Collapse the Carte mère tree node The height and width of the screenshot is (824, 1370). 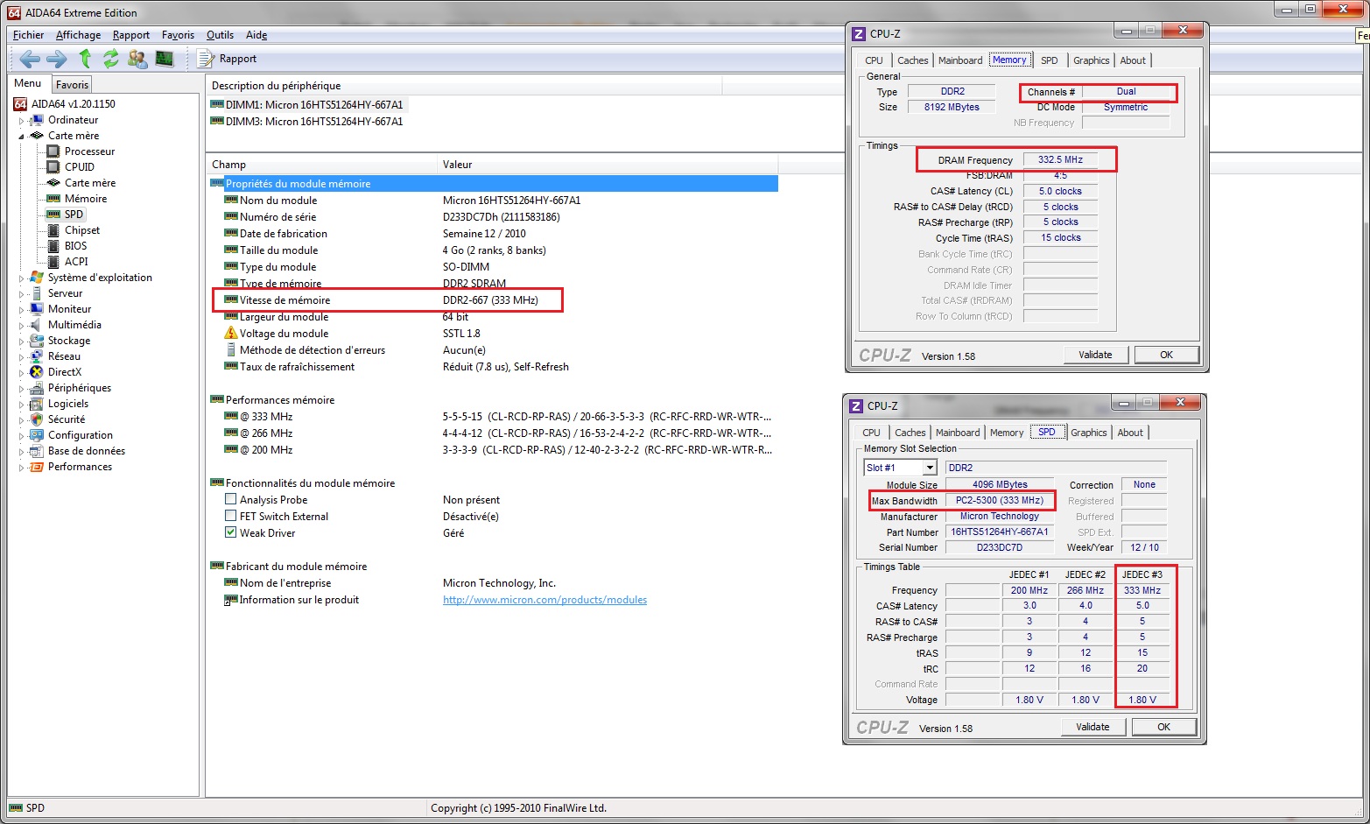(x=21, y=137)
